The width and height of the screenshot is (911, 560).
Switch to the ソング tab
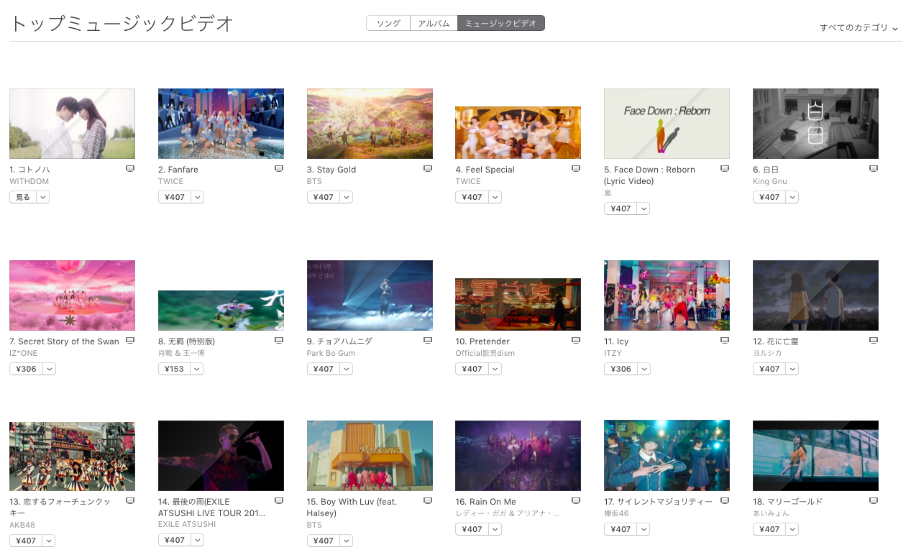click(x=387, y=22)
